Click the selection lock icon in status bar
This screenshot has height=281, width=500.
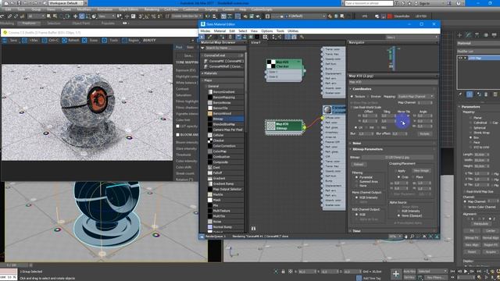(283, 272)
